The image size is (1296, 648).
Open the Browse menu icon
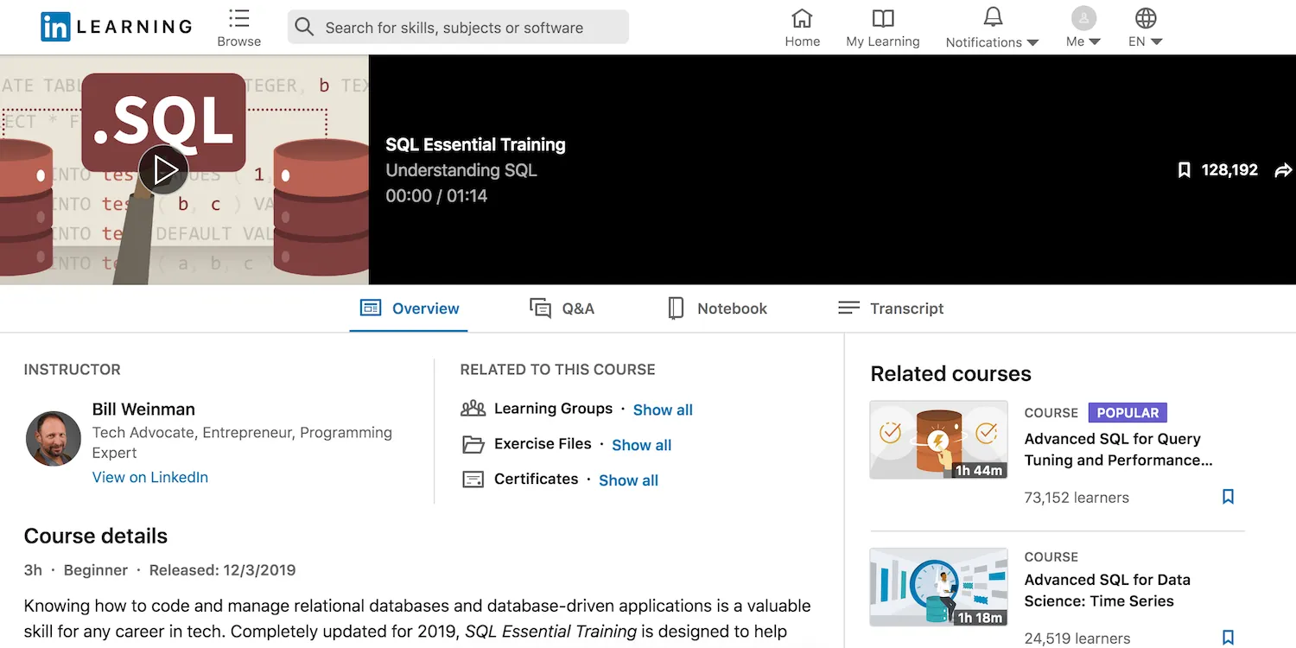(239, 19)
